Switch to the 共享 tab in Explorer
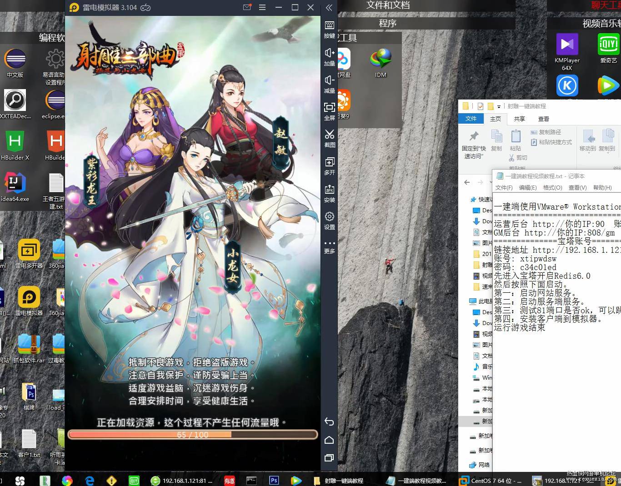 [x=520, y=119]
